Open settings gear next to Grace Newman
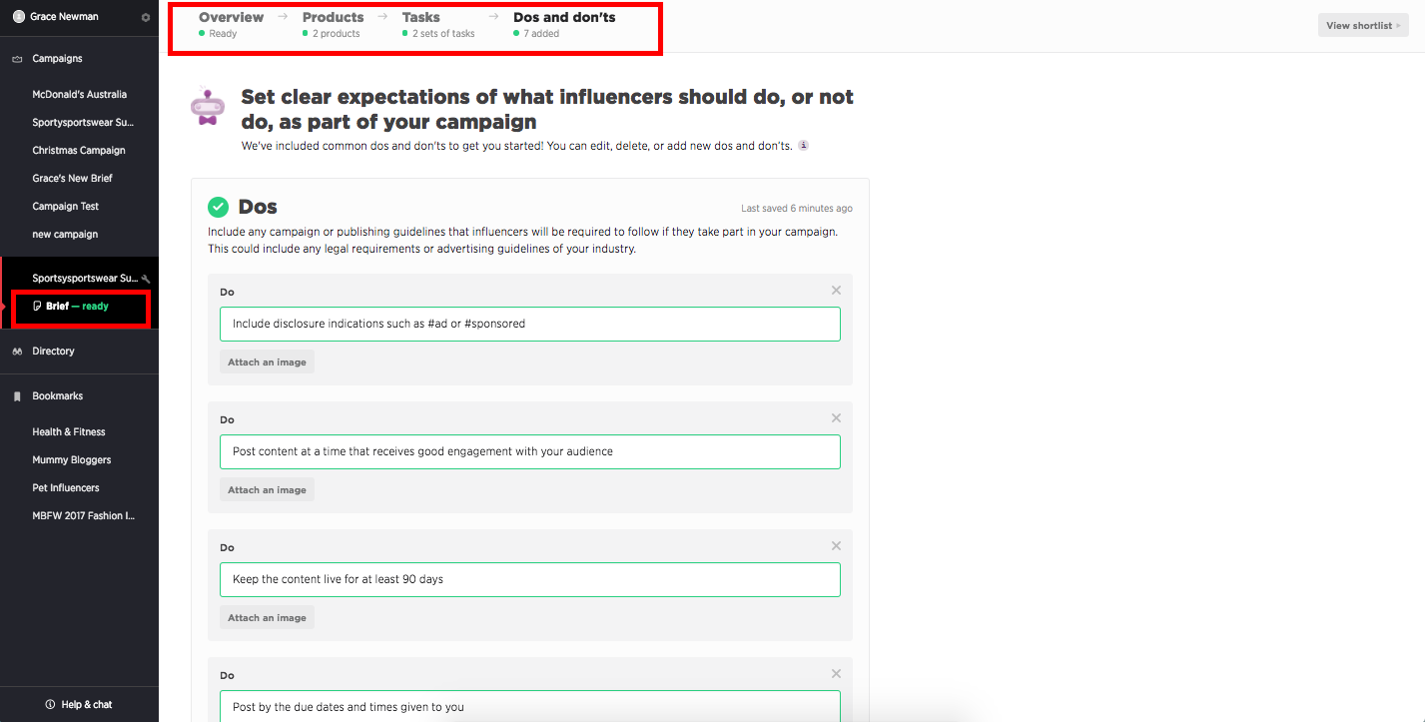The height and width of the screenshot is (722, 1425). point(146,17)
